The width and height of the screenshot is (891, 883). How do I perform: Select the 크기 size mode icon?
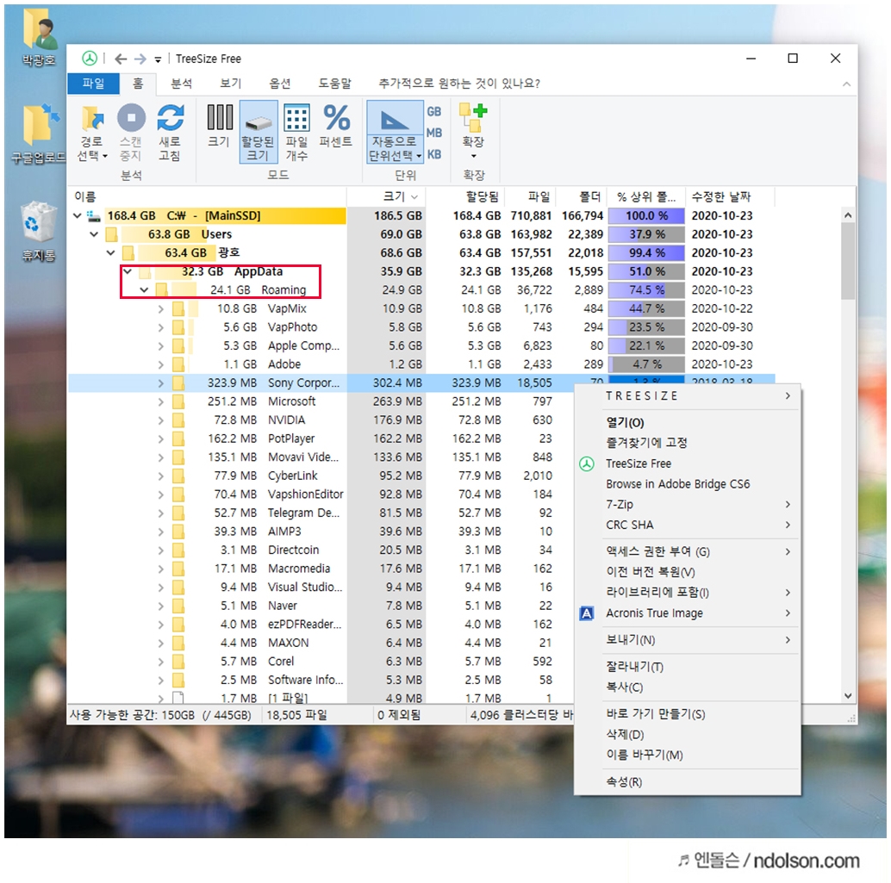[220, 118]
